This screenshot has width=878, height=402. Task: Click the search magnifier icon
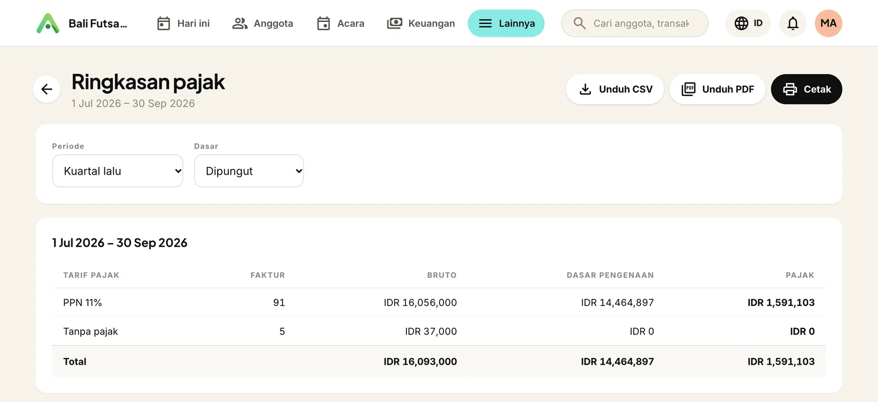(x=579, y=23)
